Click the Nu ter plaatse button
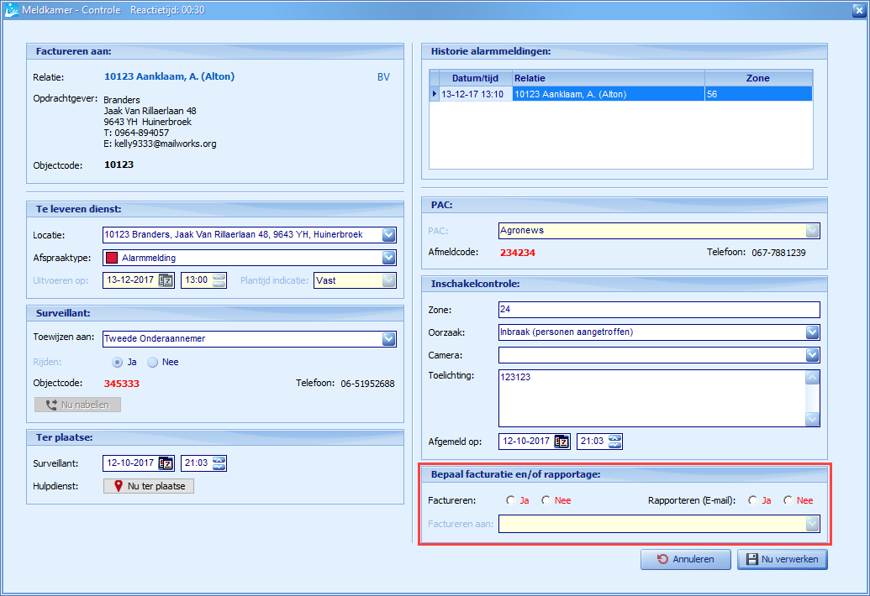Viewport: 870px width, 596px height. pyautogui.click(x=149, y=486)
